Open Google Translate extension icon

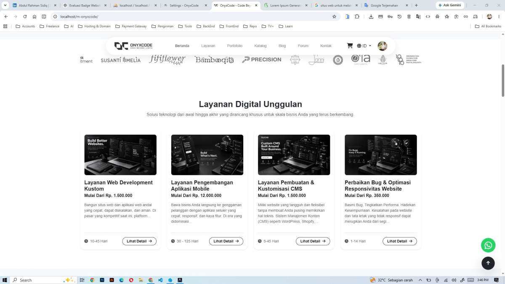coord(418,16)
